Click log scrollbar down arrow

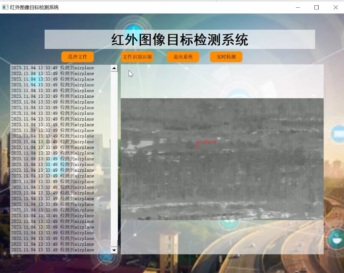pyautogui.click(x=114, y=250)
